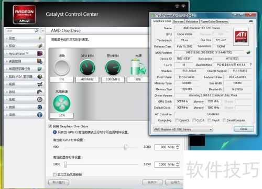
Task: Open the PowerColor Giveaway tab in GPU-Z
Action: tap(214, 21)
